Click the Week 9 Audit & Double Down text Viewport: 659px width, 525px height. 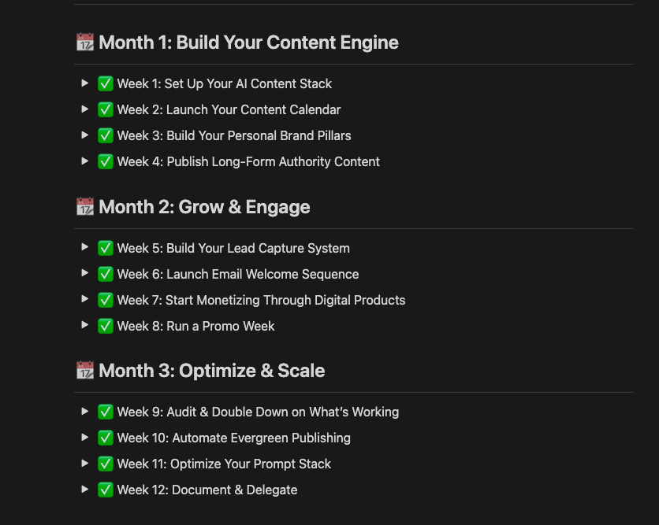(258, 412)
